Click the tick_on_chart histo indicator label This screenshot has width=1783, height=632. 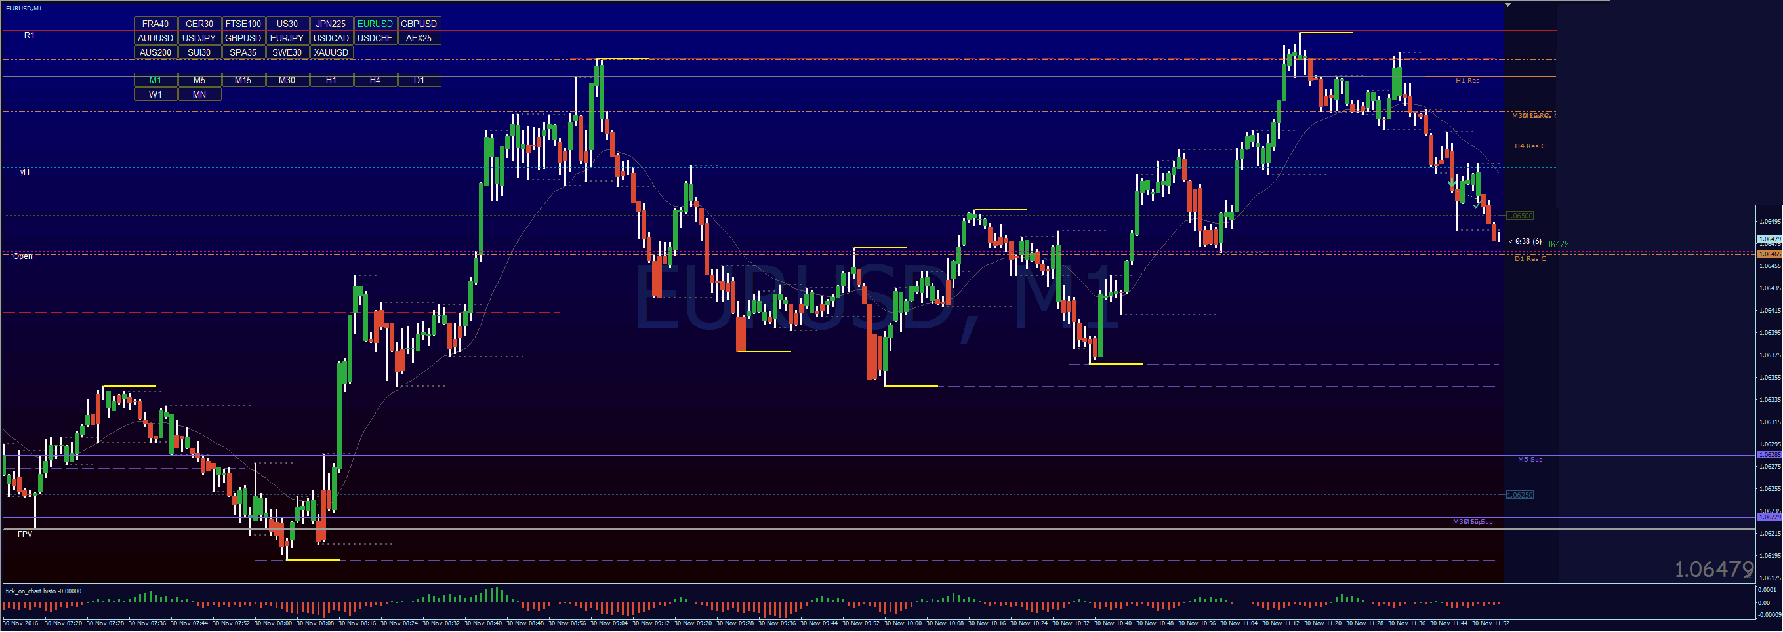43,592
